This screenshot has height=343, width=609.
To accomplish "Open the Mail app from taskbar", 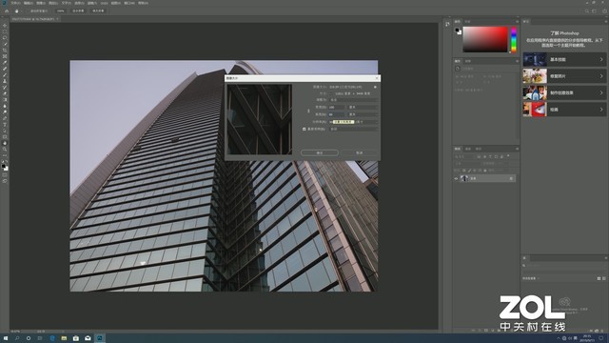I will (x=88, y=338).
